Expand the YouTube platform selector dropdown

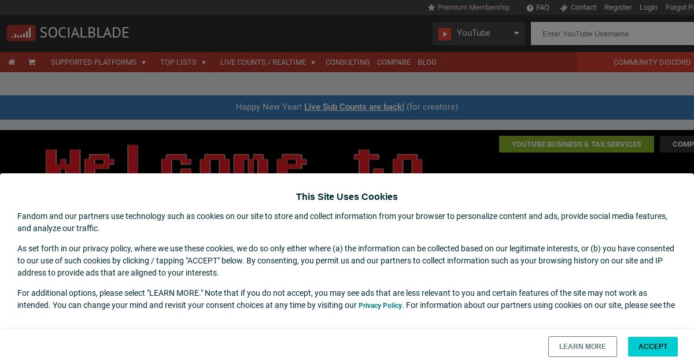point(479,34)
